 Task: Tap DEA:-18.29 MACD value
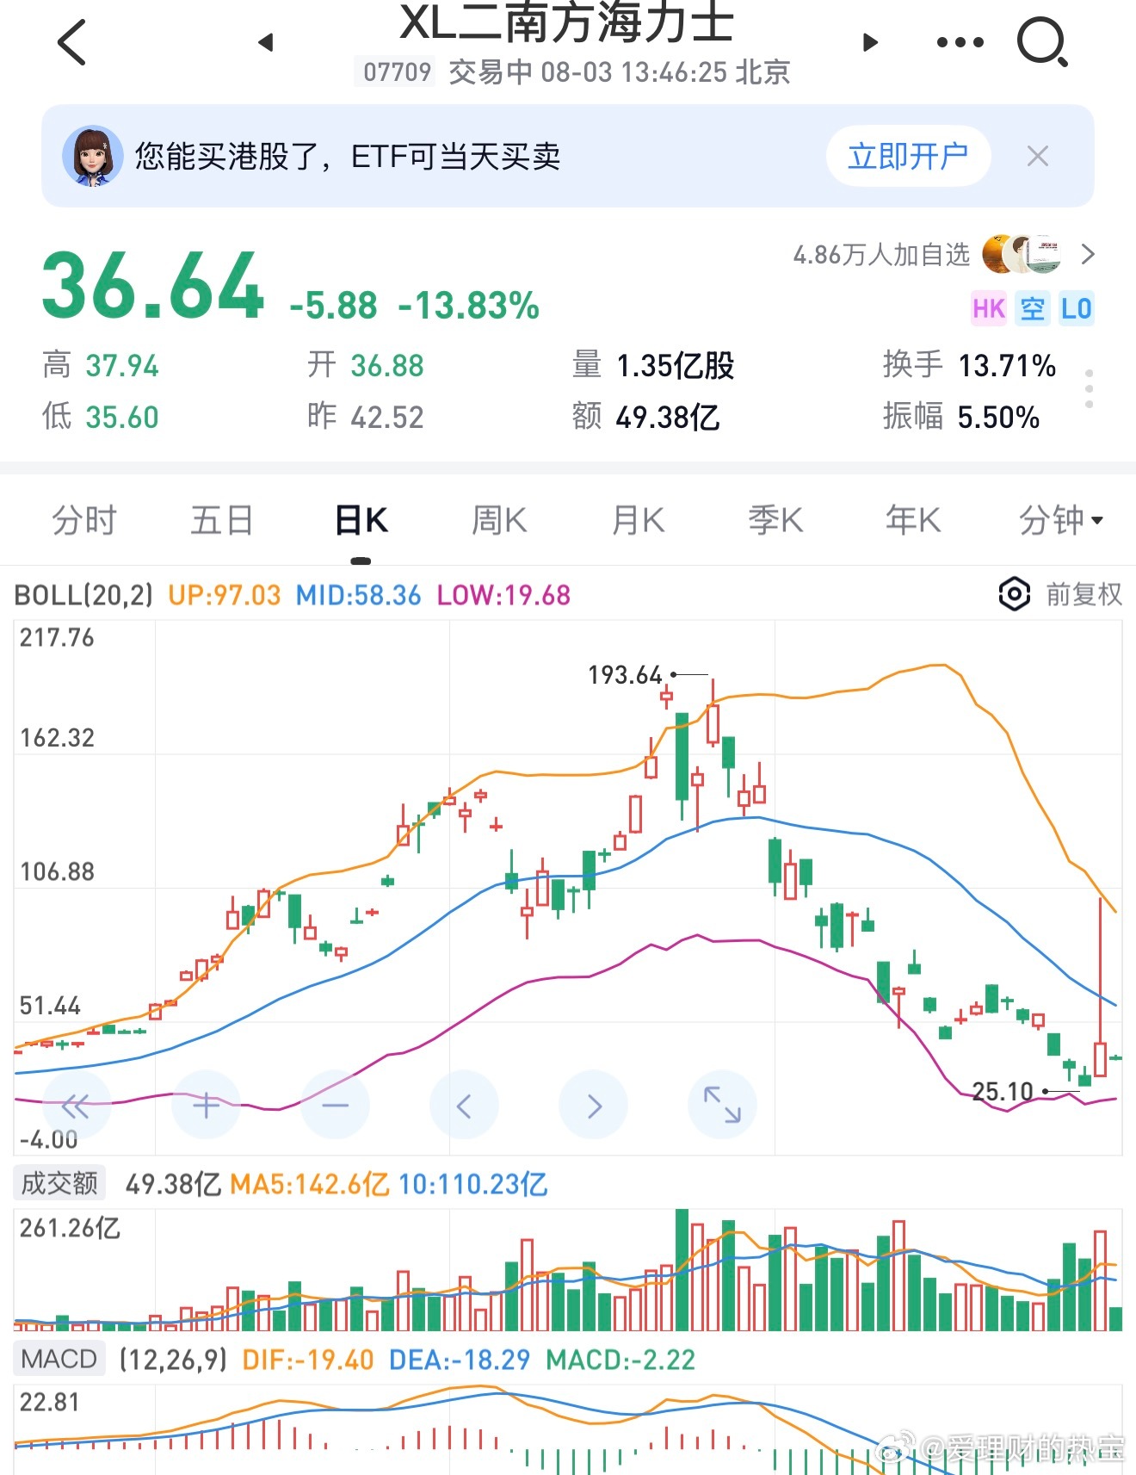(x=460, y=1360)
